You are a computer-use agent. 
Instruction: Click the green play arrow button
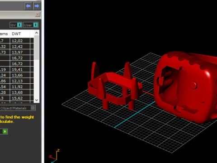pyautogui.click(x=5, y=131)
